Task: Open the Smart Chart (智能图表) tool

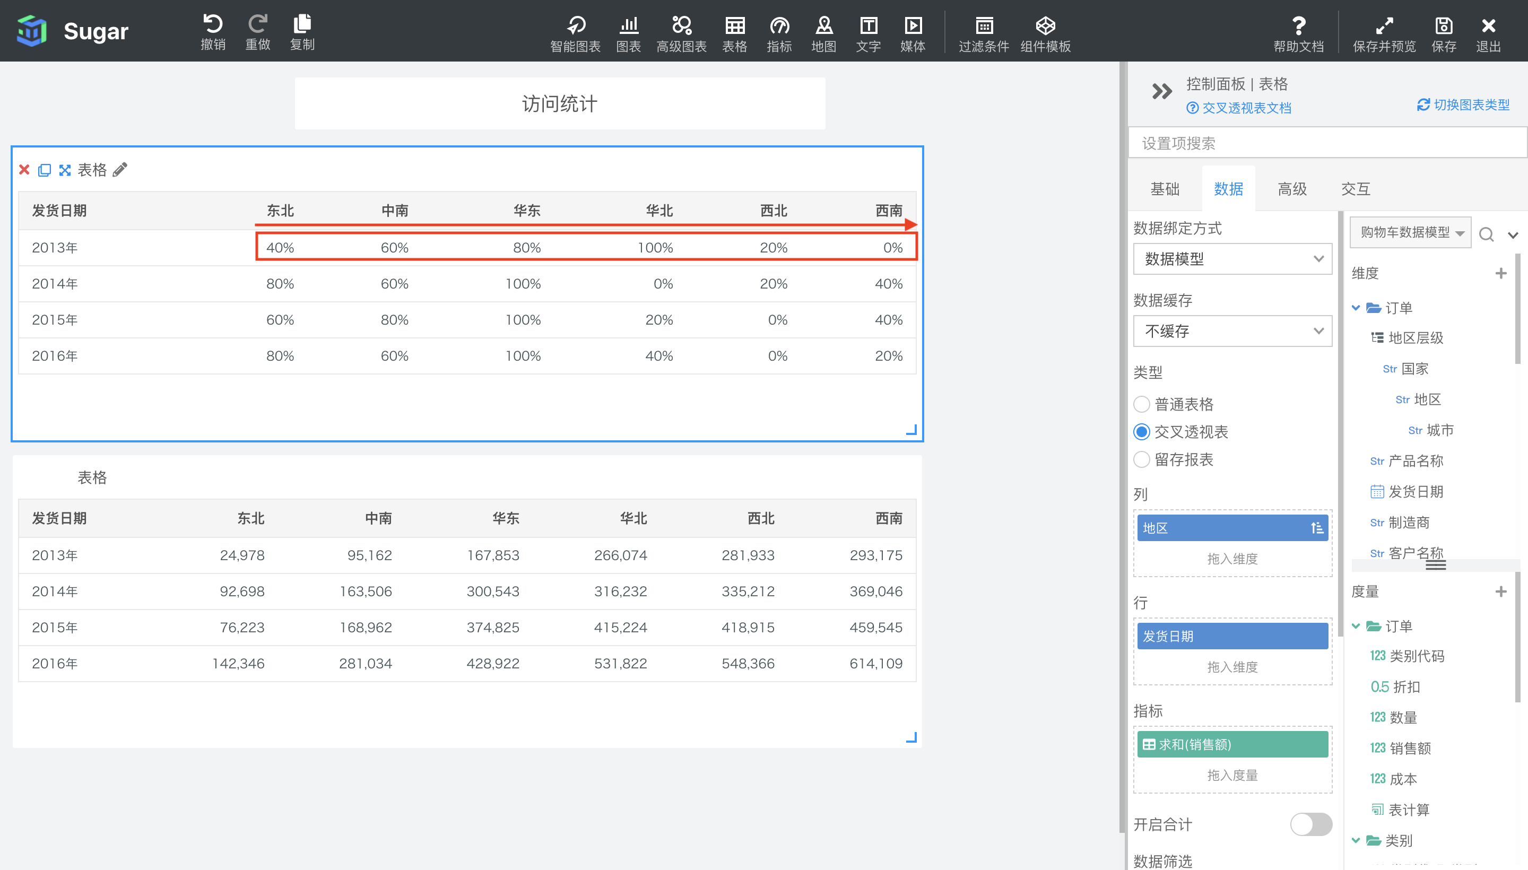Action: (576, 33)
